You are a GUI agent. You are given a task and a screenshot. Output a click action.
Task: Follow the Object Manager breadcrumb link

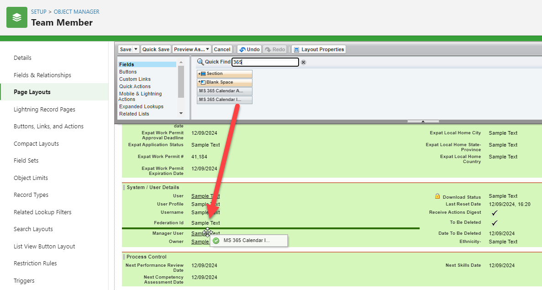(x=76, y=12)
